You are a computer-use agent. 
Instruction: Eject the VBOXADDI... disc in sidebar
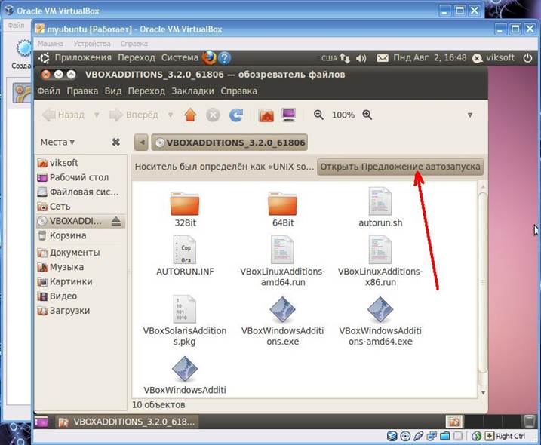116,221
